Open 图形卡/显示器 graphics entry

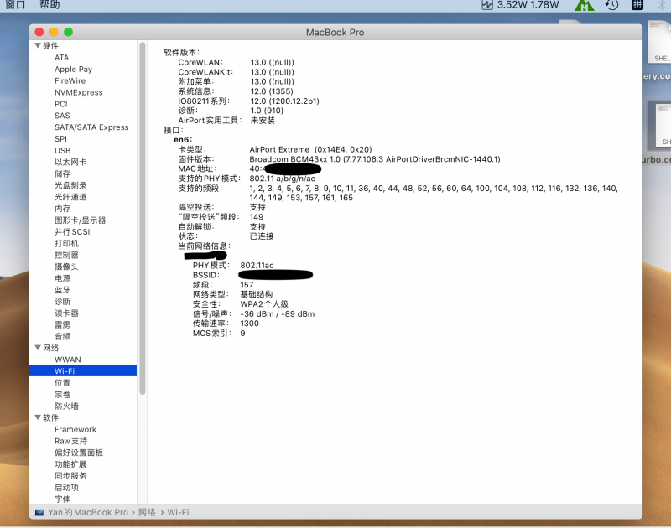click(80, 220)
